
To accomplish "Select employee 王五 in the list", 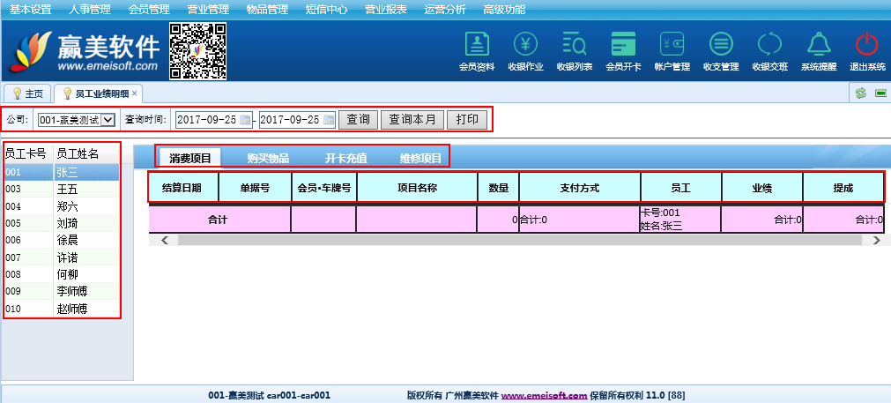I will point(67,189).
